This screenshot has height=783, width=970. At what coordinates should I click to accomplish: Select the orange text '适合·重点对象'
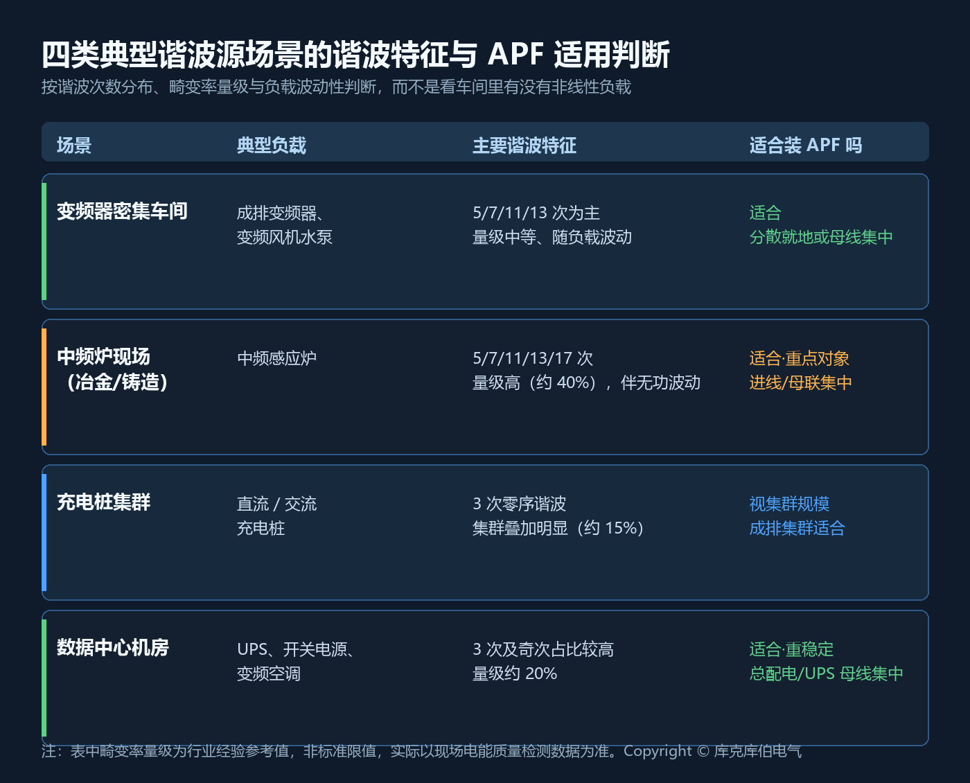[x=800, y=358]
